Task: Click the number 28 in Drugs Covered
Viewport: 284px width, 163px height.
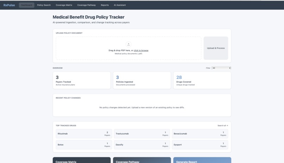Action: [179, 77]
